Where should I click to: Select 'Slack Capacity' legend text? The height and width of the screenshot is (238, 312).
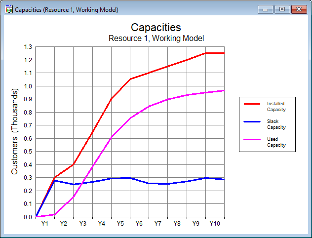[276, 124]
